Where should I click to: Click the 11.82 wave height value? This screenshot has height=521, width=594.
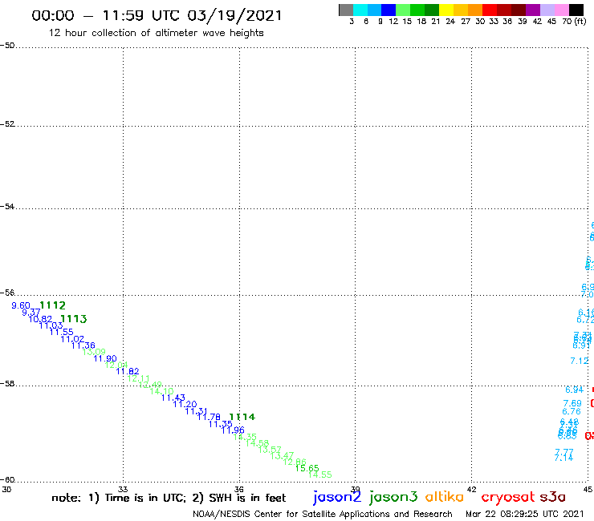[128, 372]
